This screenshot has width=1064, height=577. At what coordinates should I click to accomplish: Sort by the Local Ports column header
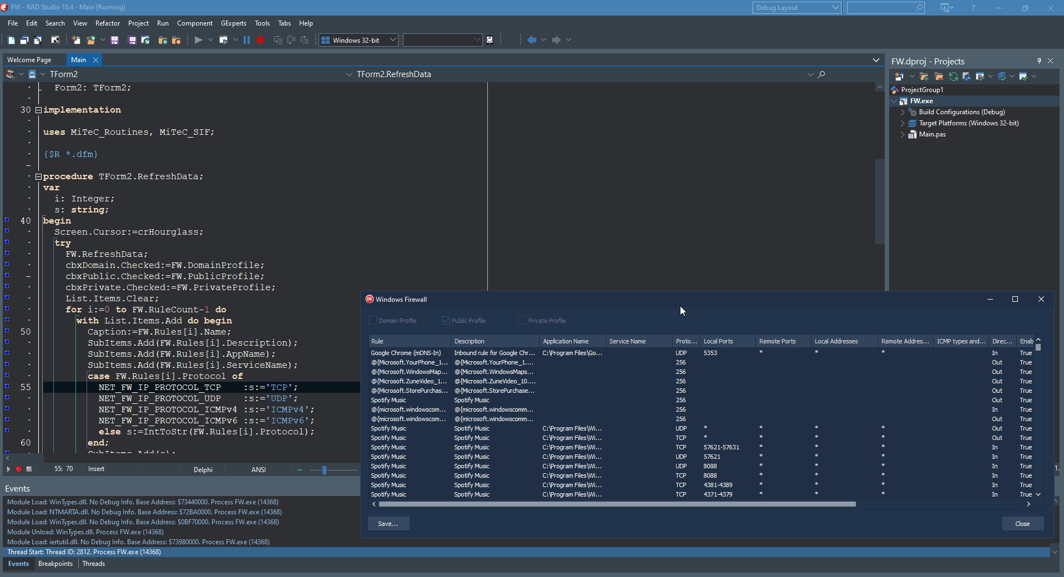click(728, 341)
